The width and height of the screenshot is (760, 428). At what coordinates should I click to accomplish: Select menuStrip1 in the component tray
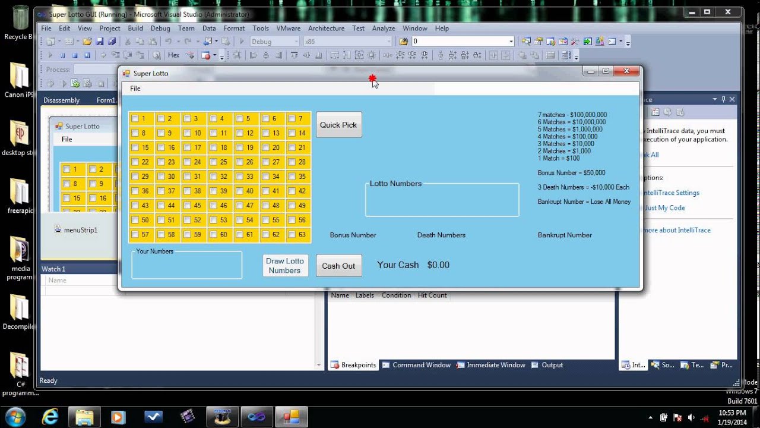(75, 230)
